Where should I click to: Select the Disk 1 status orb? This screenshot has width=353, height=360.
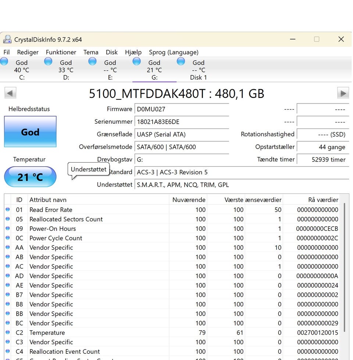(181, 62)
